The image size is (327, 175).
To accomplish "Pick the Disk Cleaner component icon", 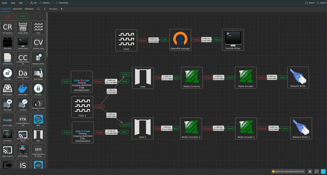I will (38, 73).
